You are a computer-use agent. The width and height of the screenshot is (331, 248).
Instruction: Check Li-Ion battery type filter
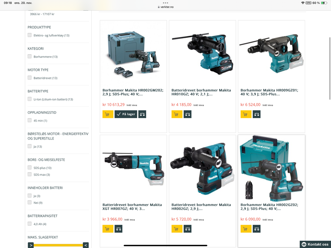click(30, 99)
